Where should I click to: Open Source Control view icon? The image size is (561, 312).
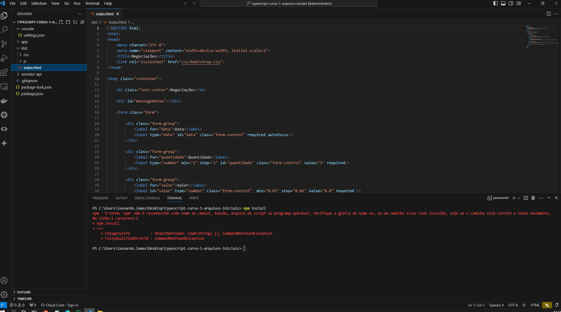point(4,44)
